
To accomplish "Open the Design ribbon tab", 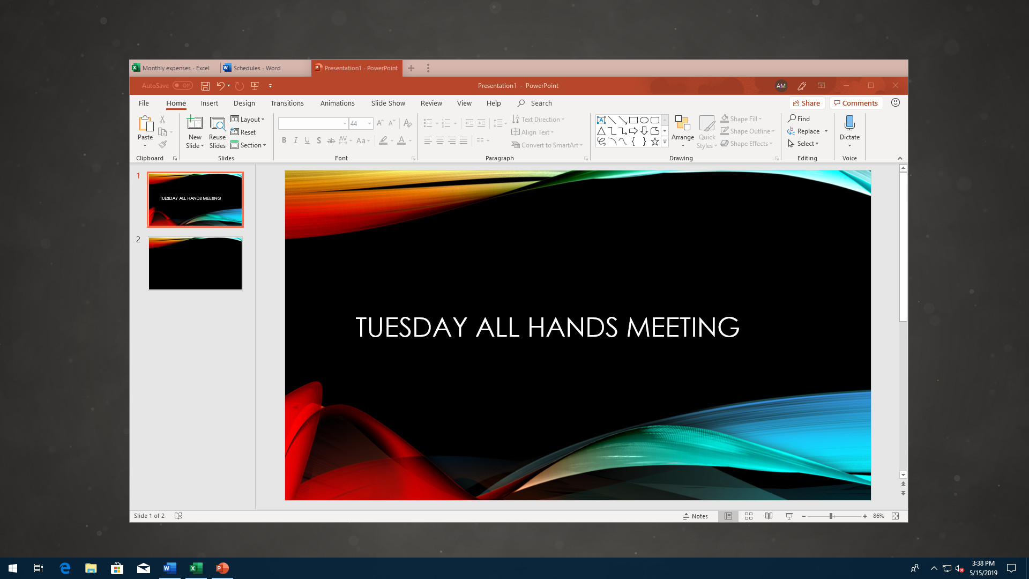I will click(244, 103).
